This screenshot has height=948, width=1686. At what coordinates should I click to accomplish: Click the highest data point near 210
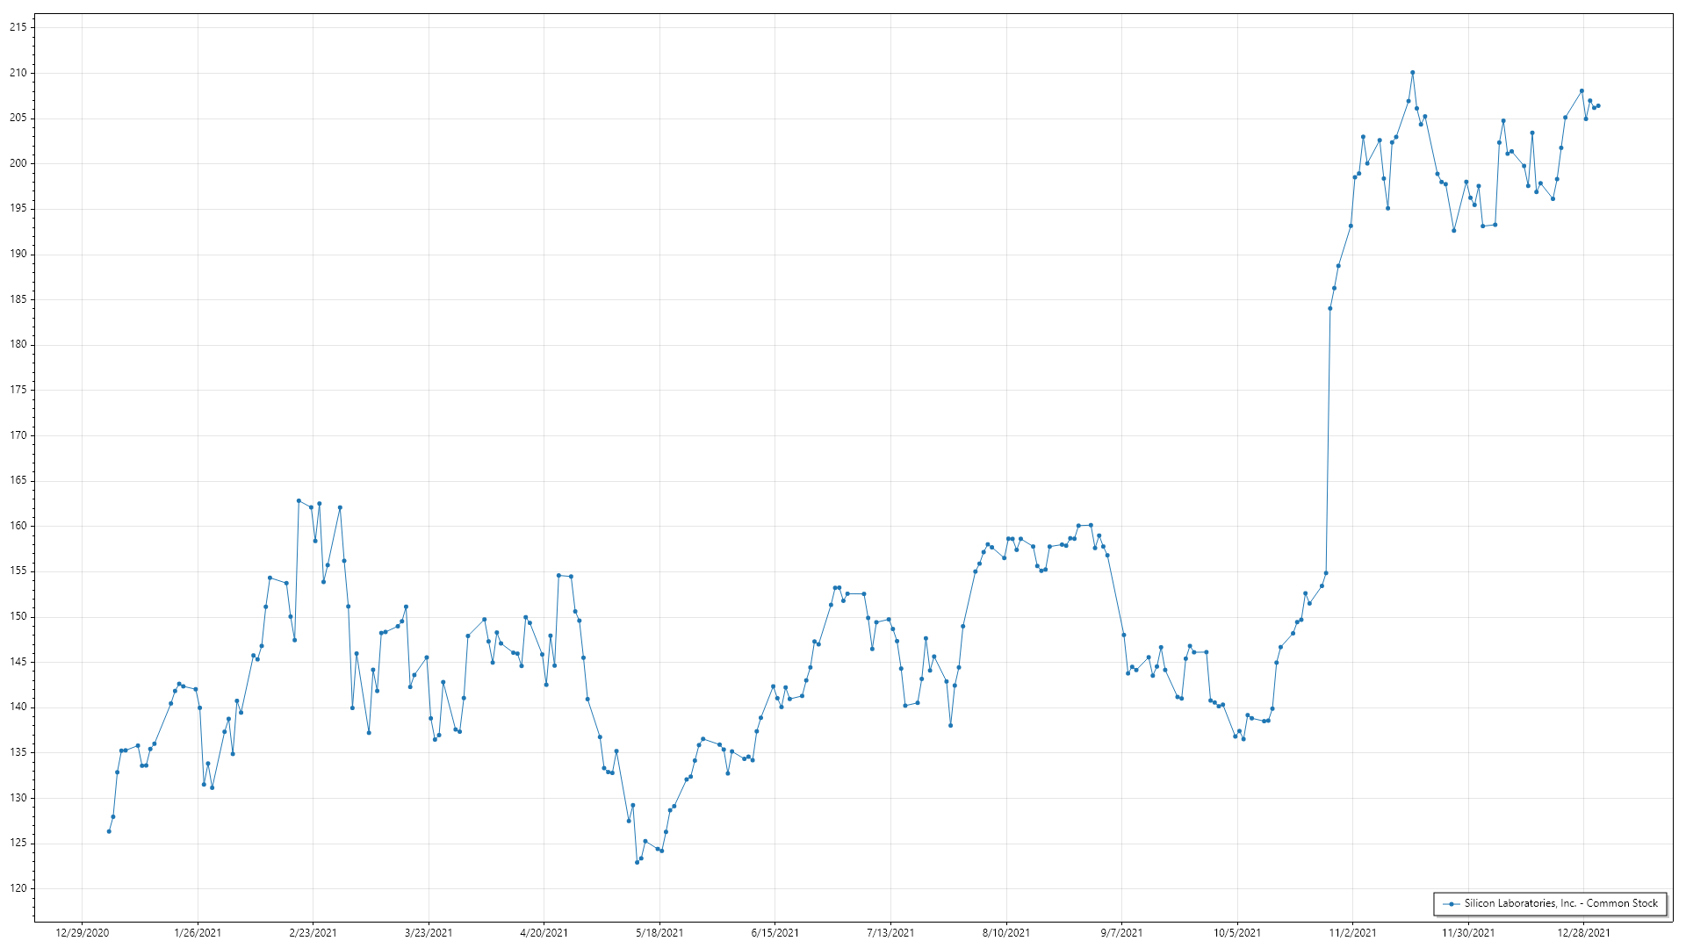click(x=1412, y=73)
